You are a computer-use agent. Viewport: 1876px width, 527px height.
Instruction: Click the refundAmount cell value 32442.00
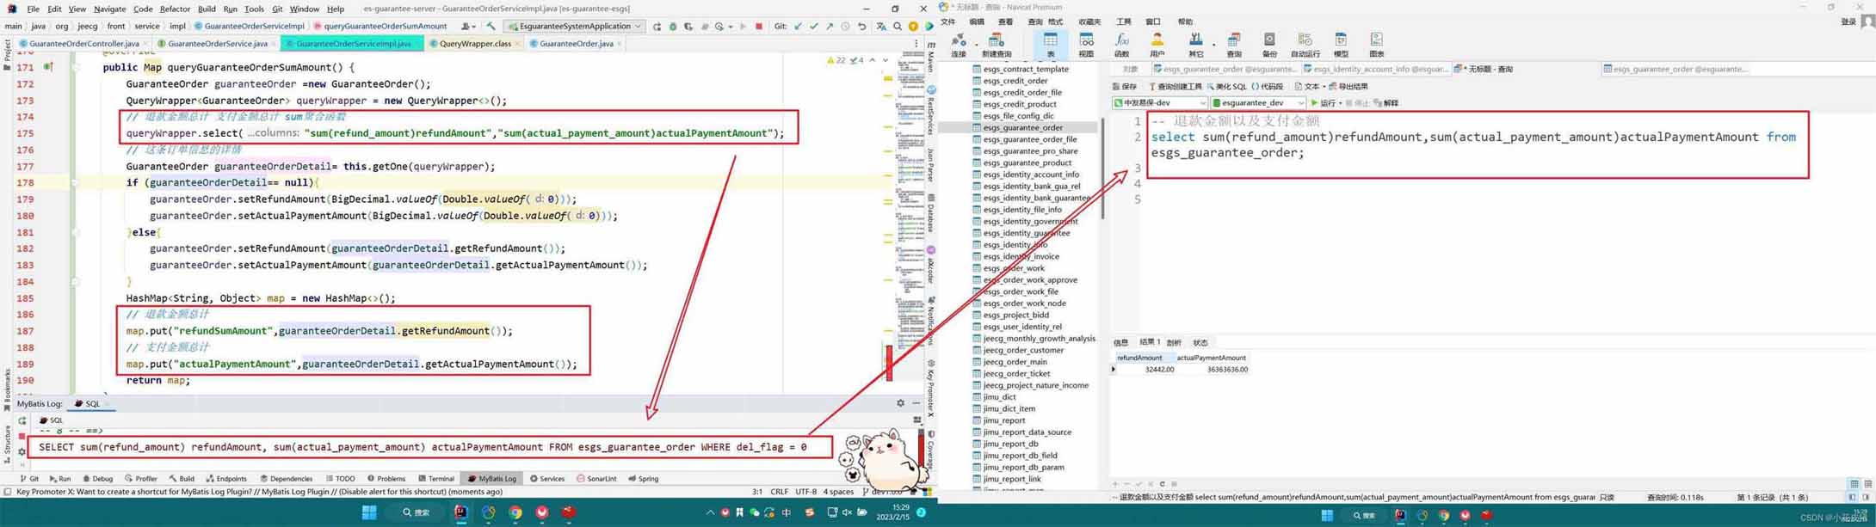(1158, 370)
